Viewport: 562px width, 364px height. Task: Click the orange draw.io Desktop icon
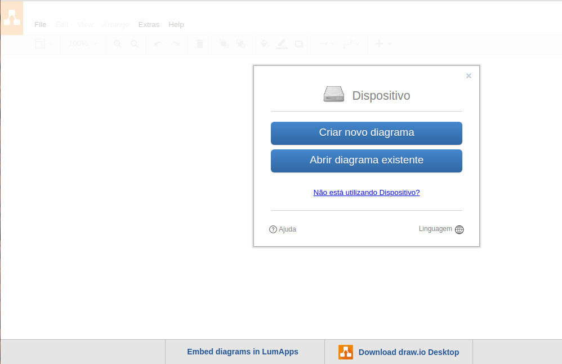click(346, 352)
